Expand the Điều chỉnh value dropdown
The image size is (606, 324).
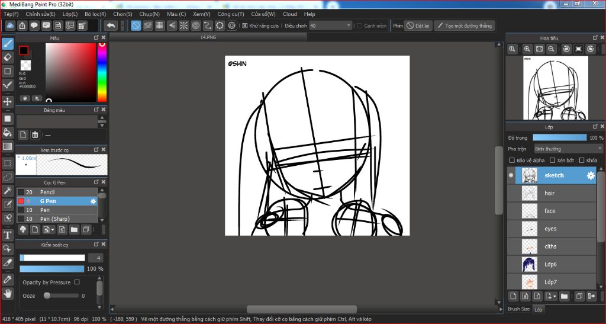click(x=348, y=26)
